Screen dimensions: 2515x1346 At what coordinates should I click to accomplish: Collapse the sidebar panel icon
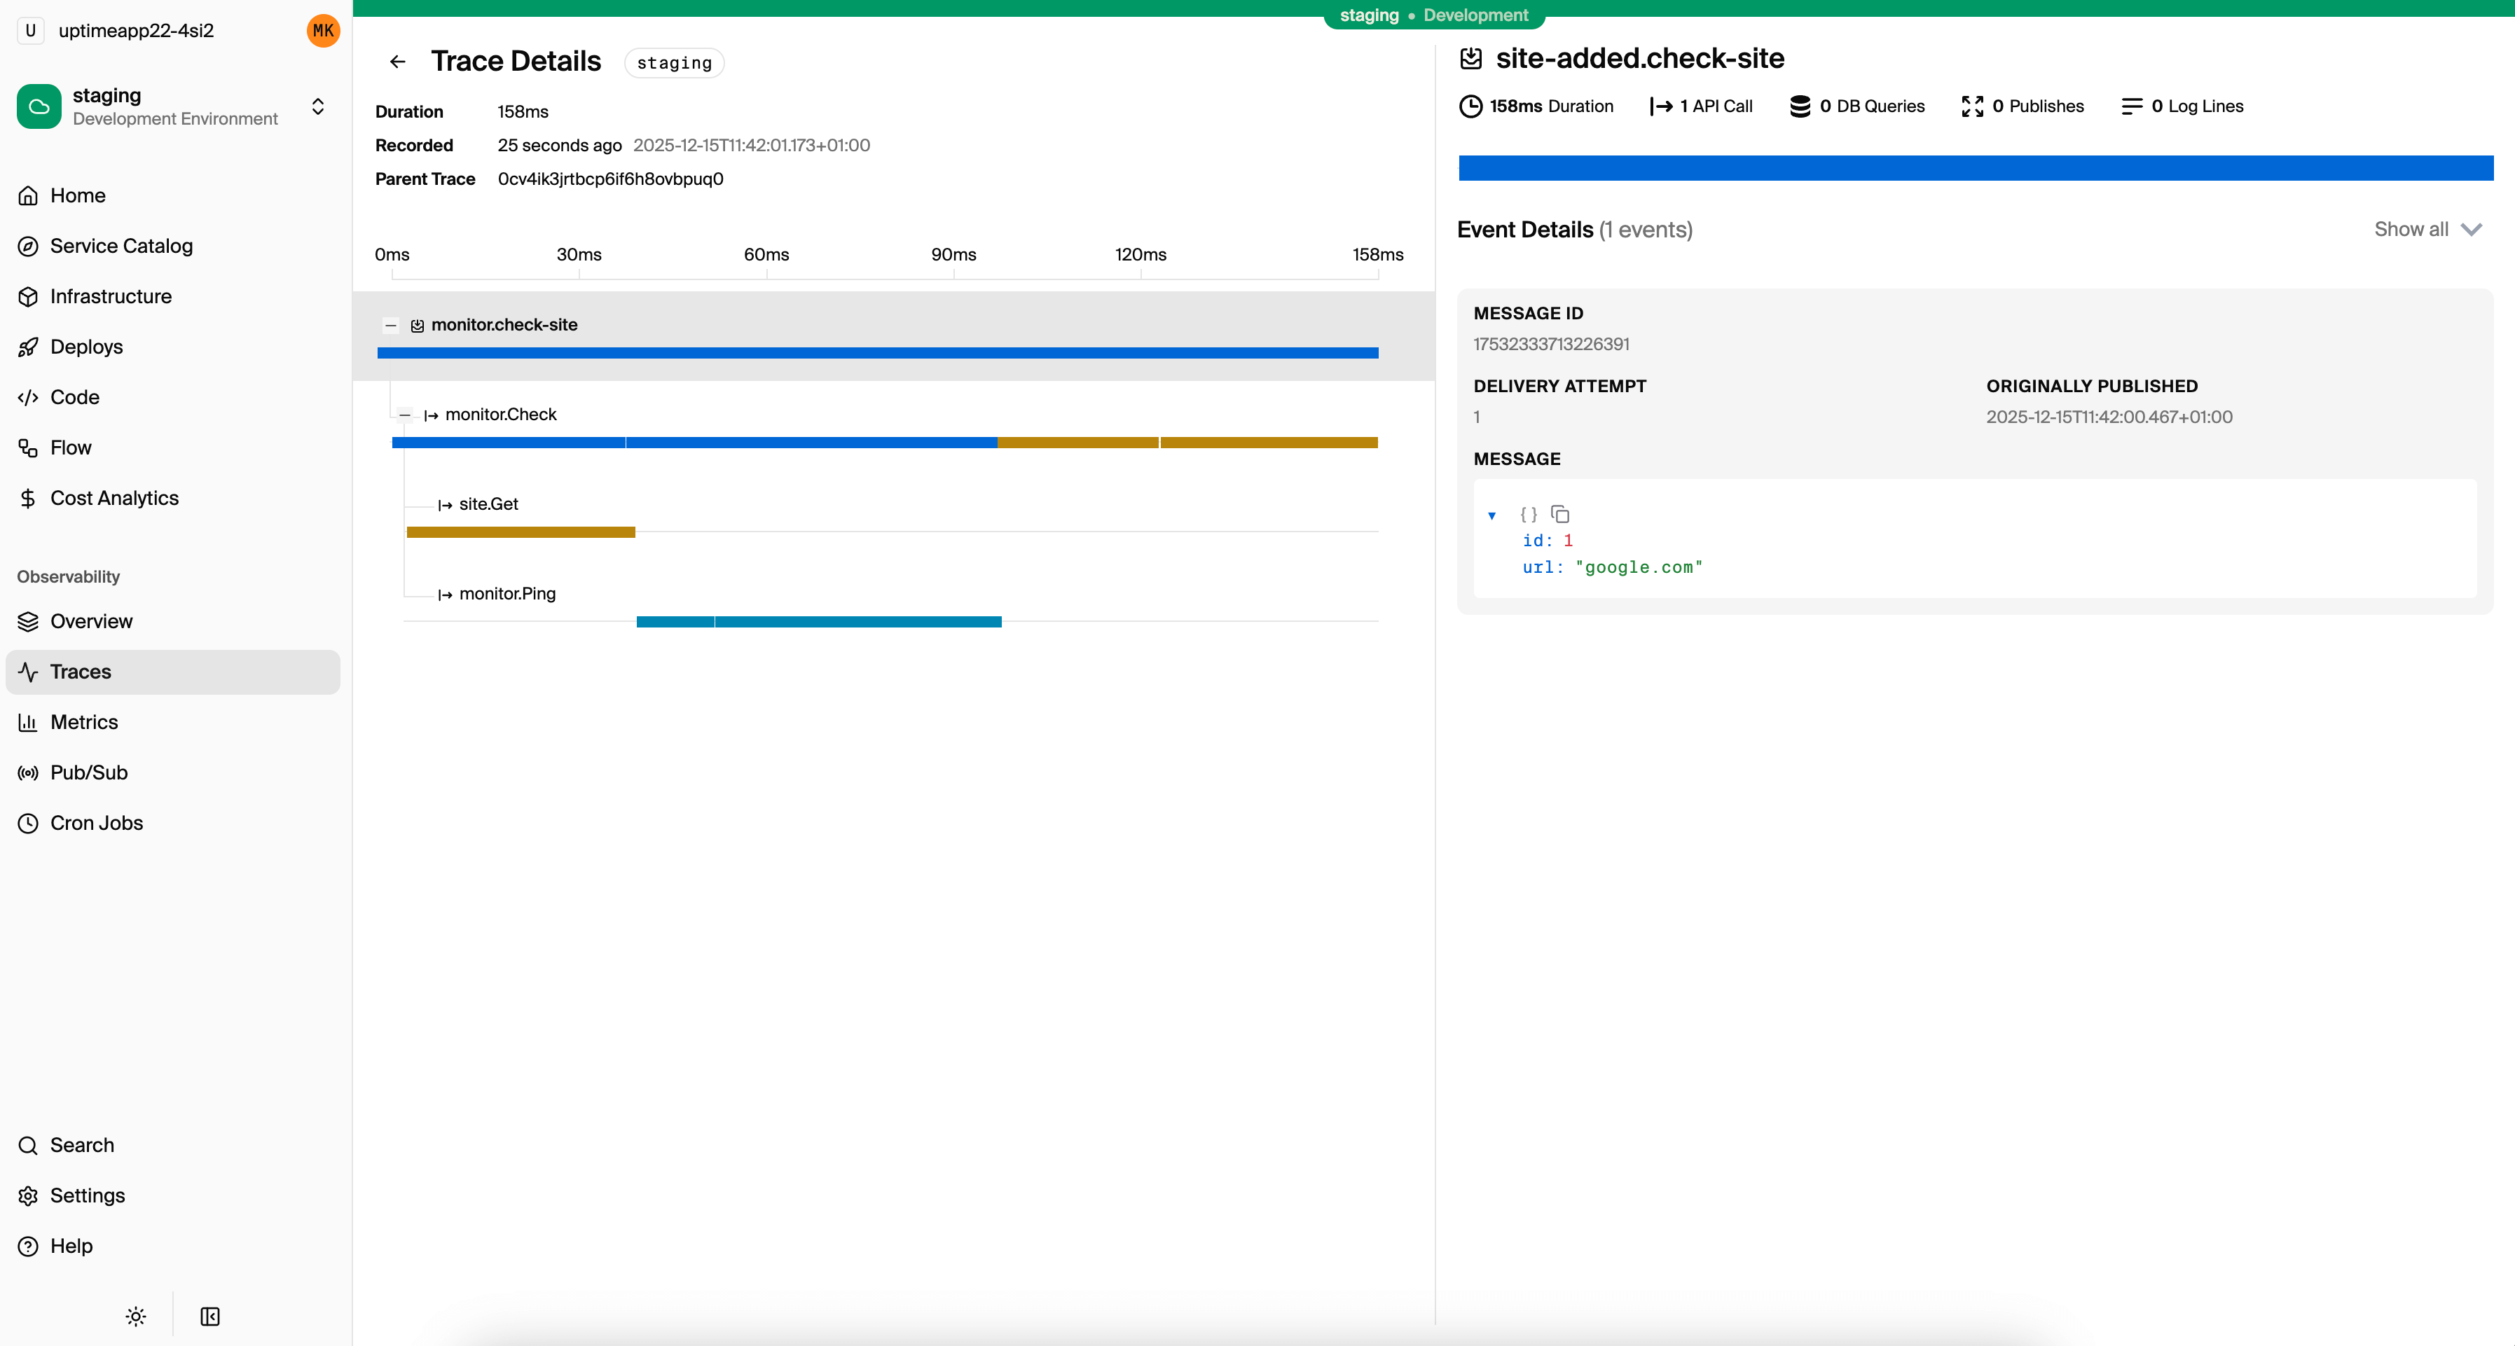click(x=210, y=1316)
